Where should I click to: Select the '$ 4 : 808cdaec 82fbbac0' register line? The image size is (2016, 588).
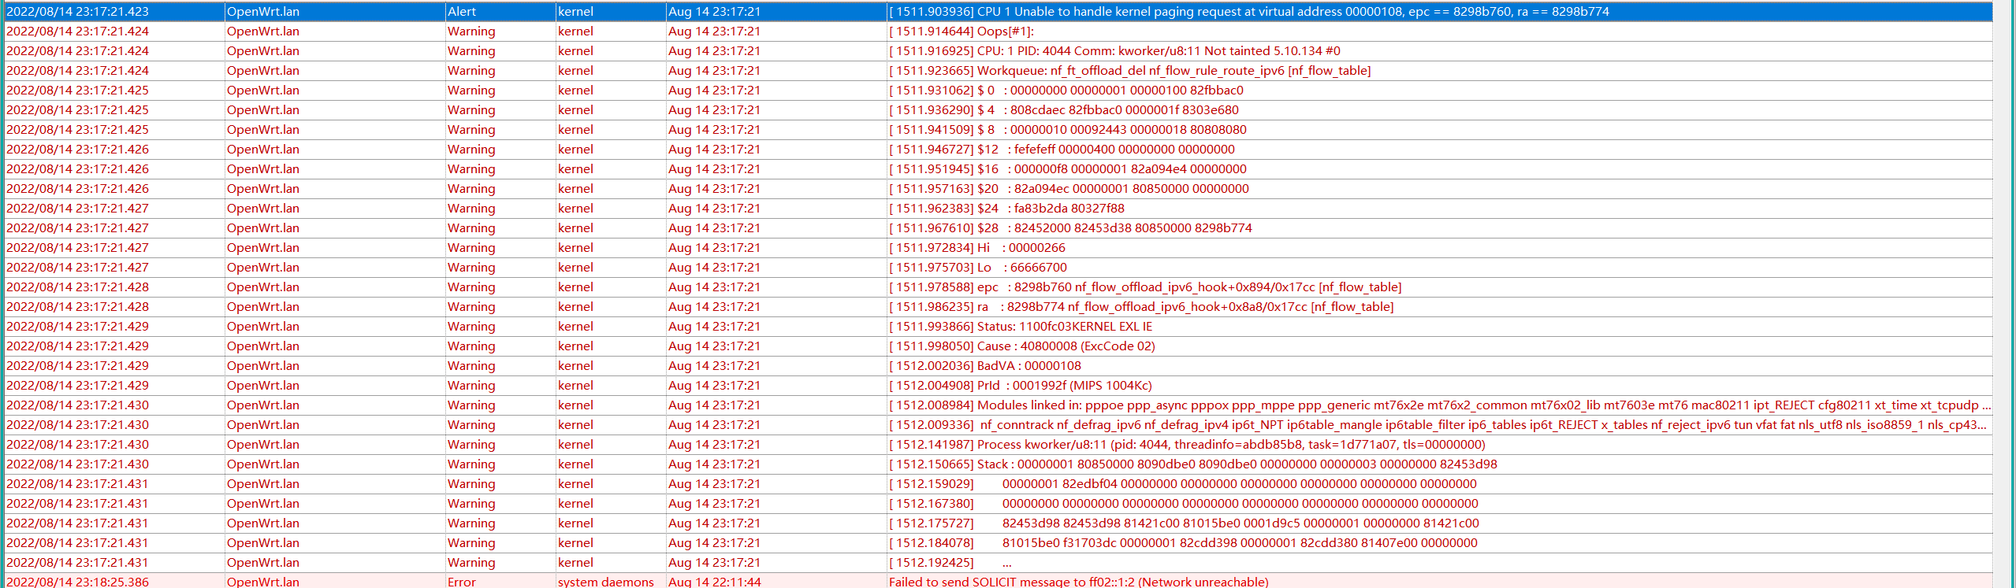tap(1064, 109)
